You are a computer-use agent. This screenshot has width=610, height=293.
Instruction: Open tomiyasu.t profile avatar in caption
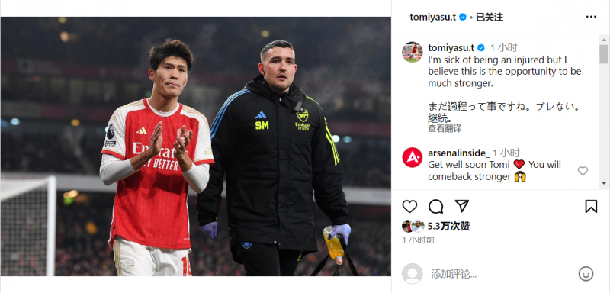[x=413, y=52]
